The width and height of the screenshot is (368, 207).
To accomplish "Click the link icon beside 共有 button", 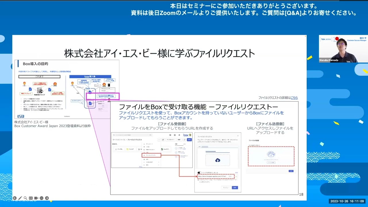I will point(184,140).
